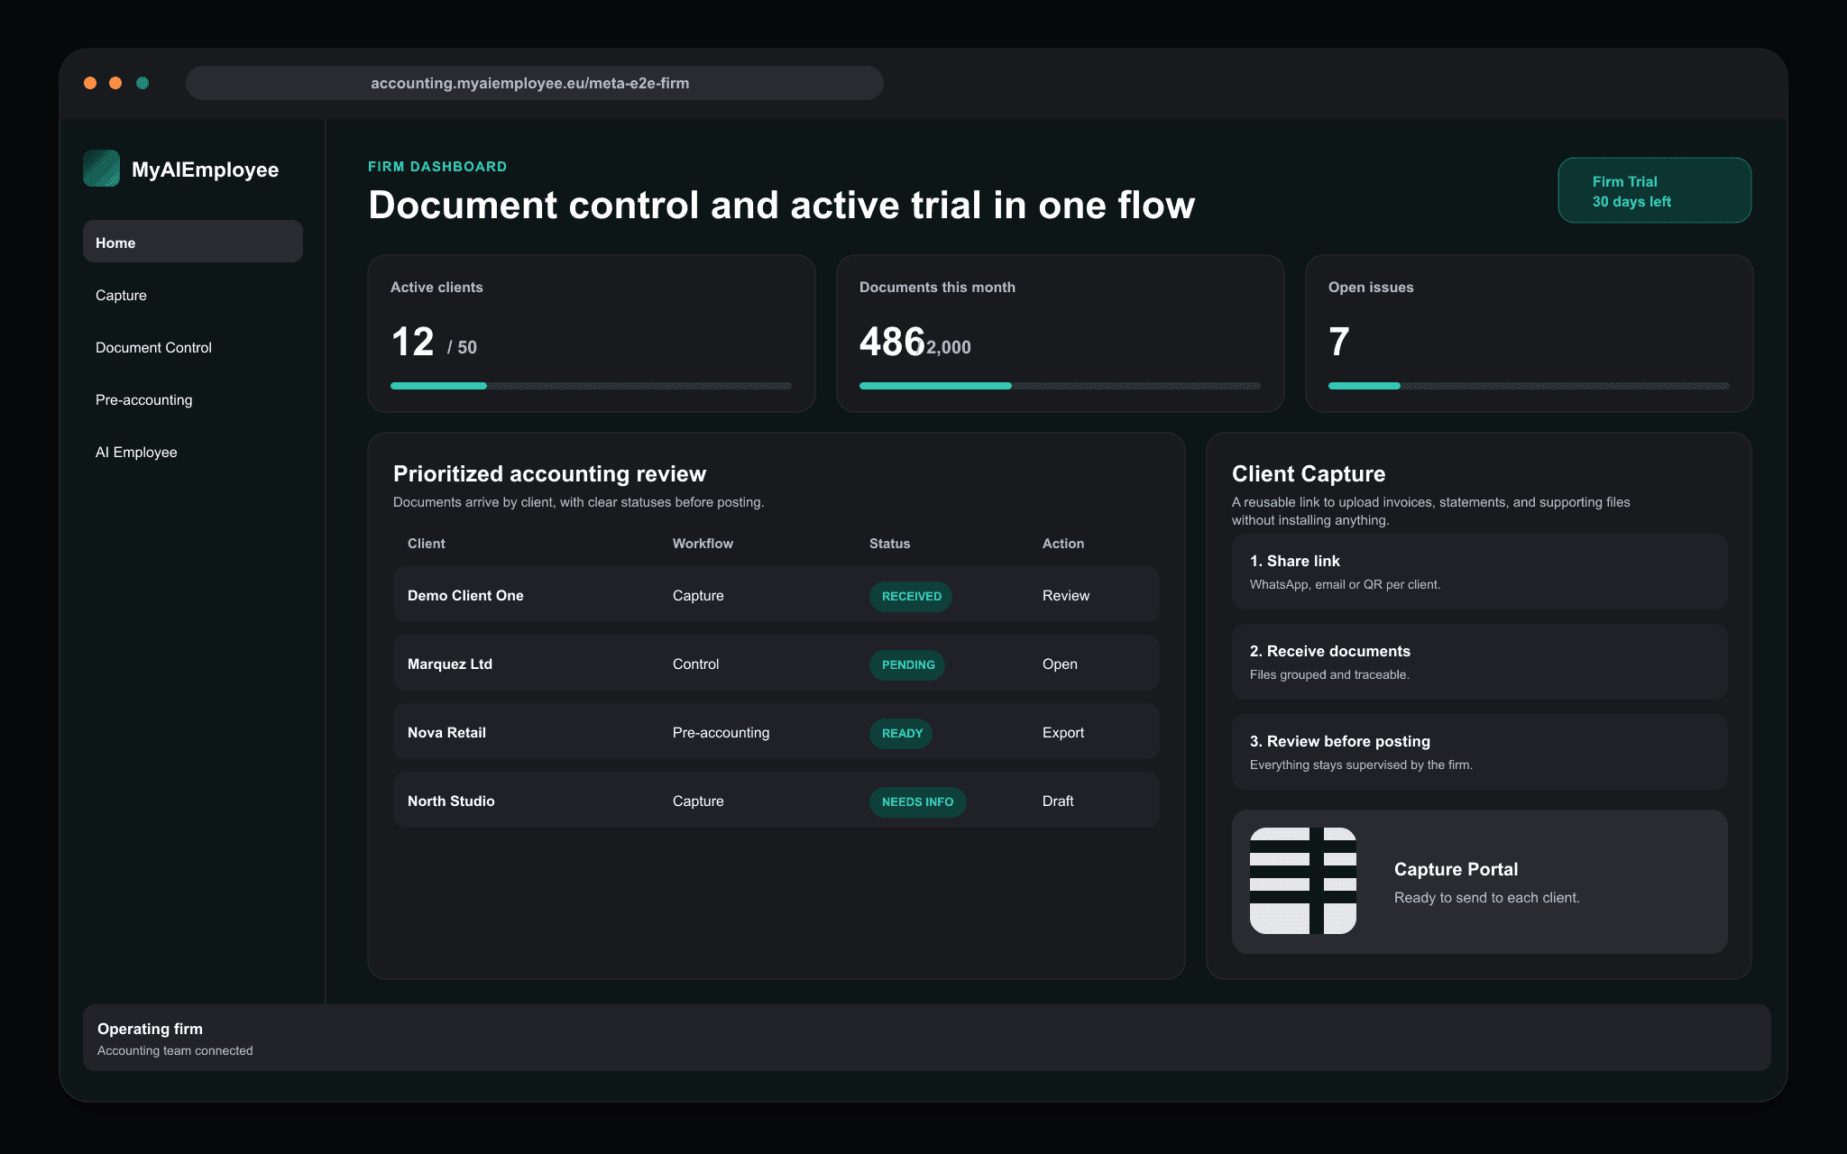Click the 486 documents count

coord(892,343)
